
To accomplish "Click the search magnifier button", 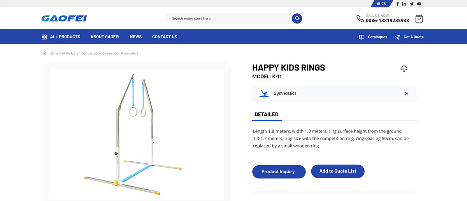I will [x=297, y=18].
